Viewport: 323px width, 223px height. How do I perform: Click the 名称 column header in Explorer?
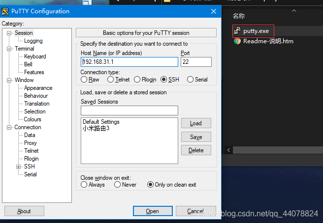point(239,16)
